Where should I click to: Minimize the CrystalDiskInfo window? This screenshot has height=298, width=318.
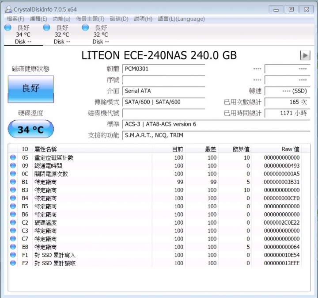click(276, 9)
